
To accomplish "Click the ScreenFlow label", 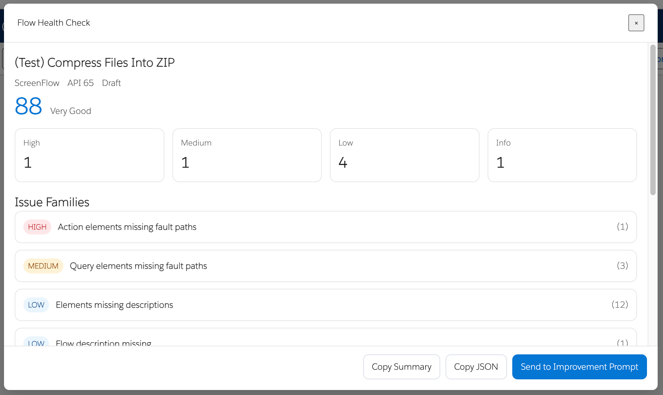I will [37, 83].
